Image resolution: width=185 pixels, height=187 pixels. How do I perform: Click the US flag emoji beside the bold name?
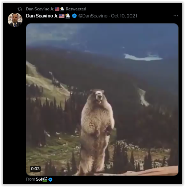(x=62, y=16)
